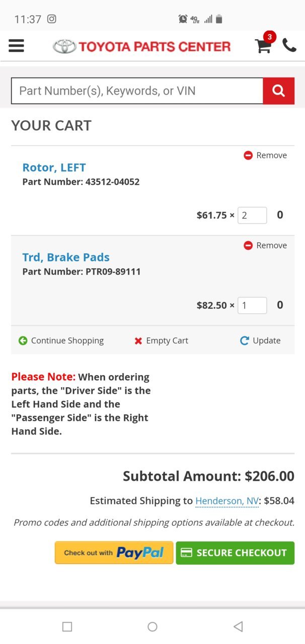
Task: Open the Rotor, LEFT product link
Action: click(x=54, y=168)
